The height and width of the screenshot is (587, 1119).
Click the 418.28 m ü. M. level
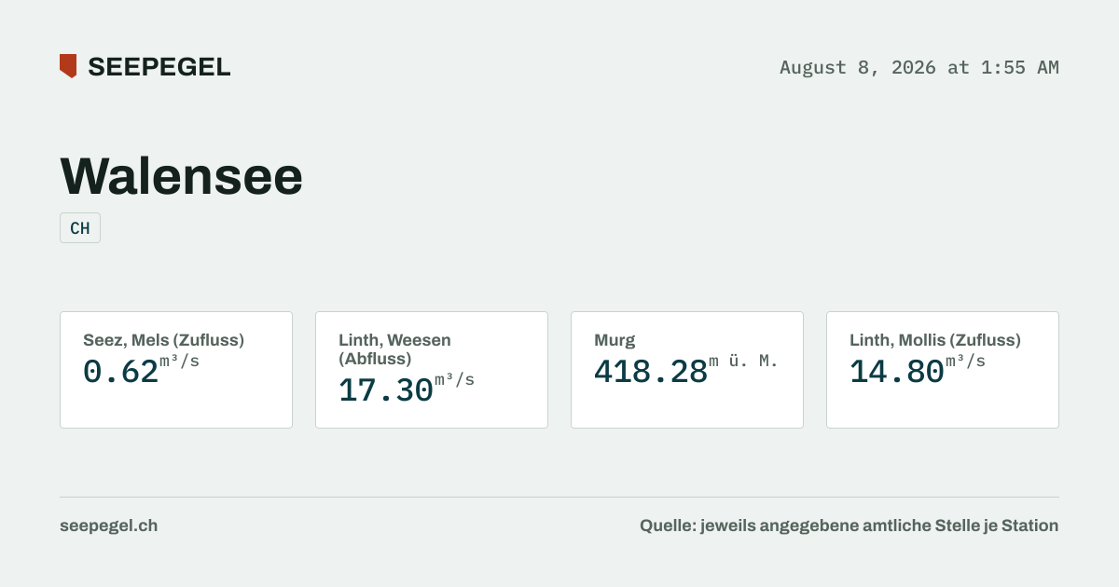point(686,369)
